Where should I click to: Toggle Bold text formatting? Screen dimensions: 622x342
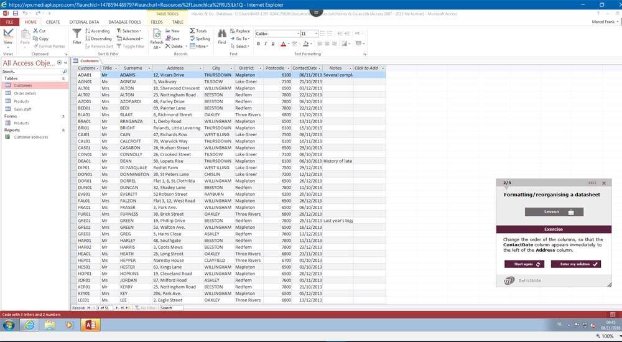pyautogui.click(x=258, y=44)
